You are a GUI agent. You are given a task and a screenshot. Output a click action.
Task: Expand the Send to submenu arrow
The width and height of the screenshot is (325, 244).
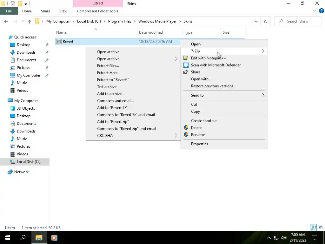(263, 95)
